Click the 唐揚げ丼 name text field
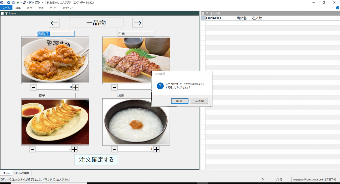Viewport: 340px width, 184px height. (x=56, y=34)
